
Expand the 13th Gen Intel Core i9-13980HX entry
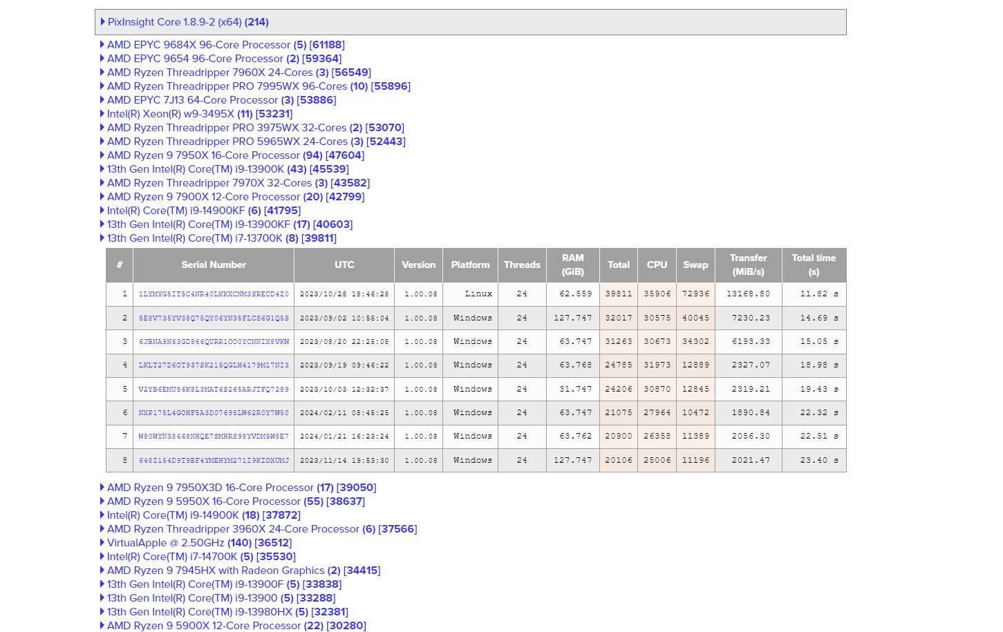pos(224,612)
